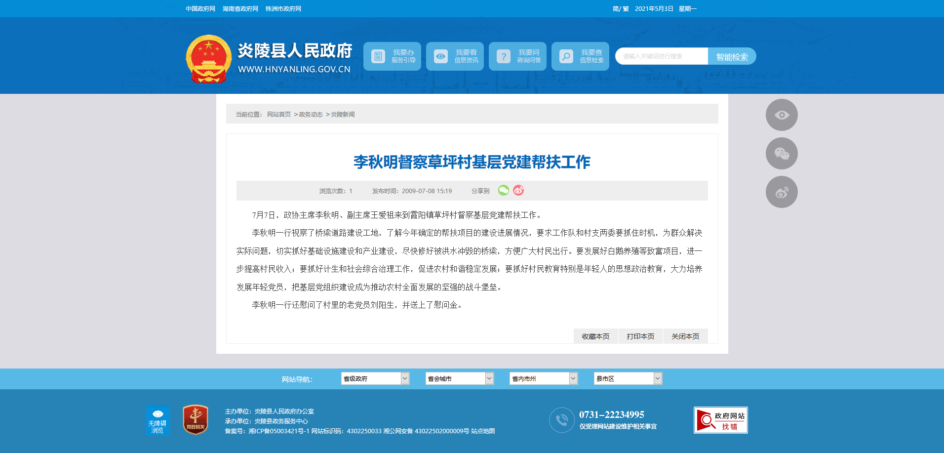Click the red 党政机关 badge icon

click(196, 420)
